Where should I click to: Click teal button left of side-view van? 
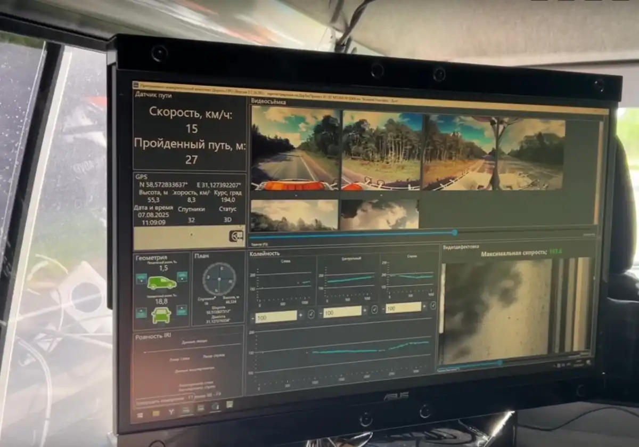[141, 279]
